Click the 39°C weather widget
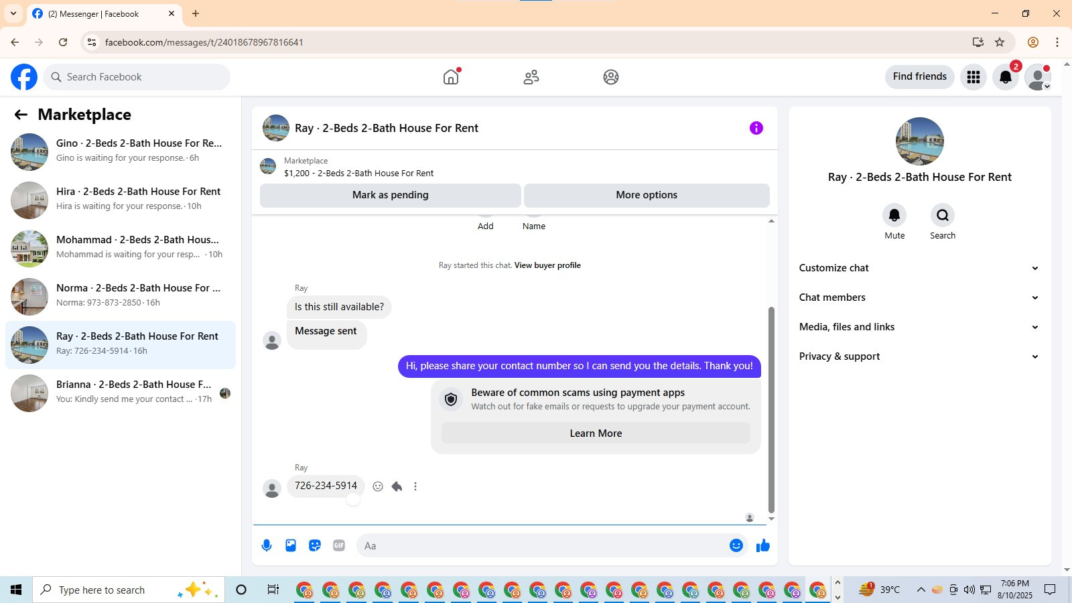The height and width of the screenshot is (603, 1072). pos(880,590)
